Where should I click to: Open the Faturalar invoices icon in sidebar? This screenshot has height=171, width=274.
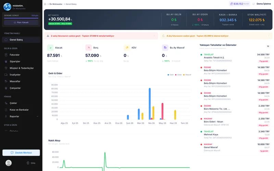point(6,55)
